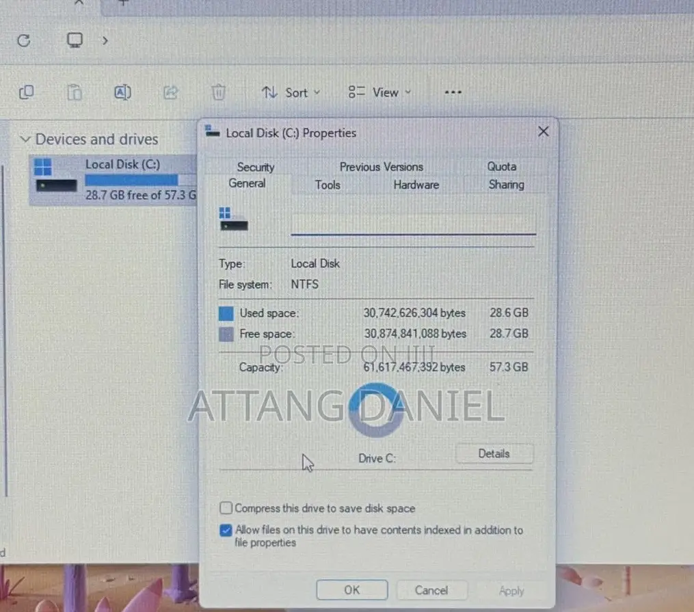Open the See more three-dots menu
694x612 pixels.
click(453, 92)
